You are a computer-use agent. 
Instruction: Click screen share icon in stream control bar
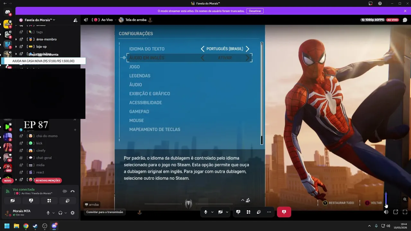click(238, 212)
